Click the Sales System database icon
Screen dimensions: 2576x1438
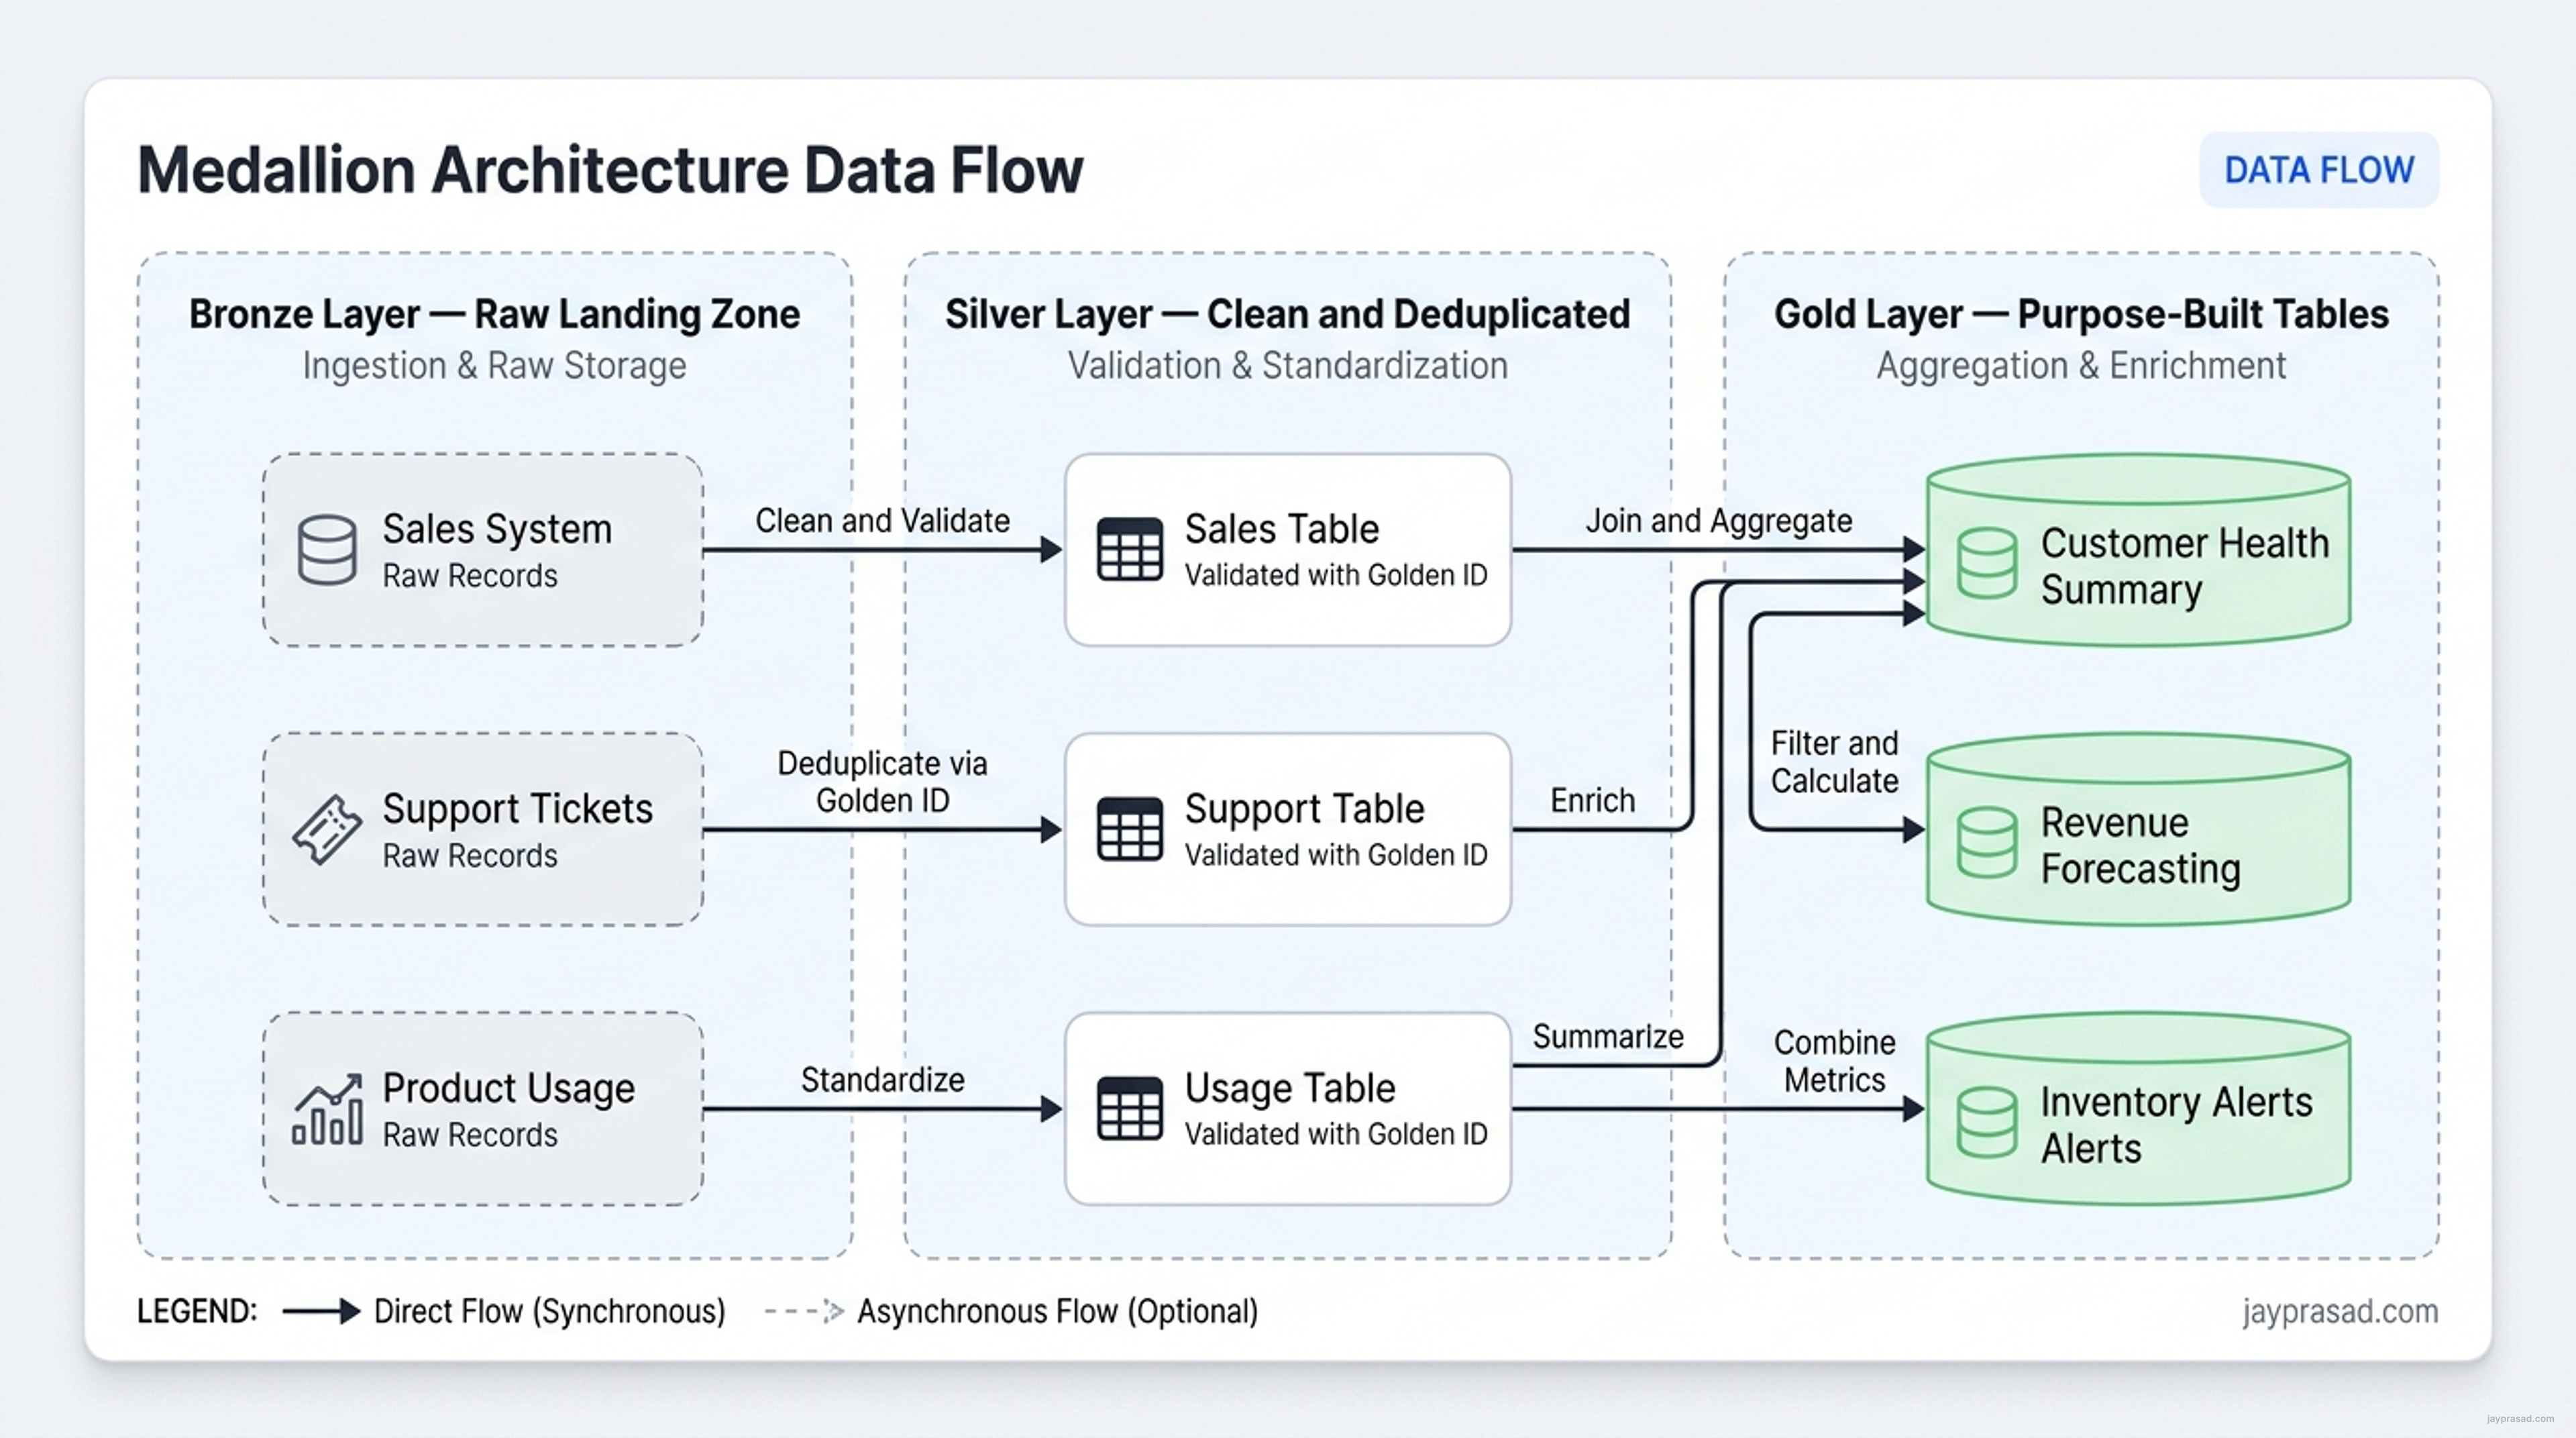click(327, 549)
